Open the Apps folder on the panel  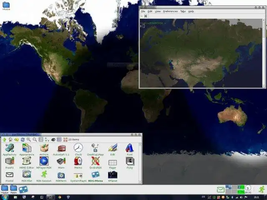13,189
